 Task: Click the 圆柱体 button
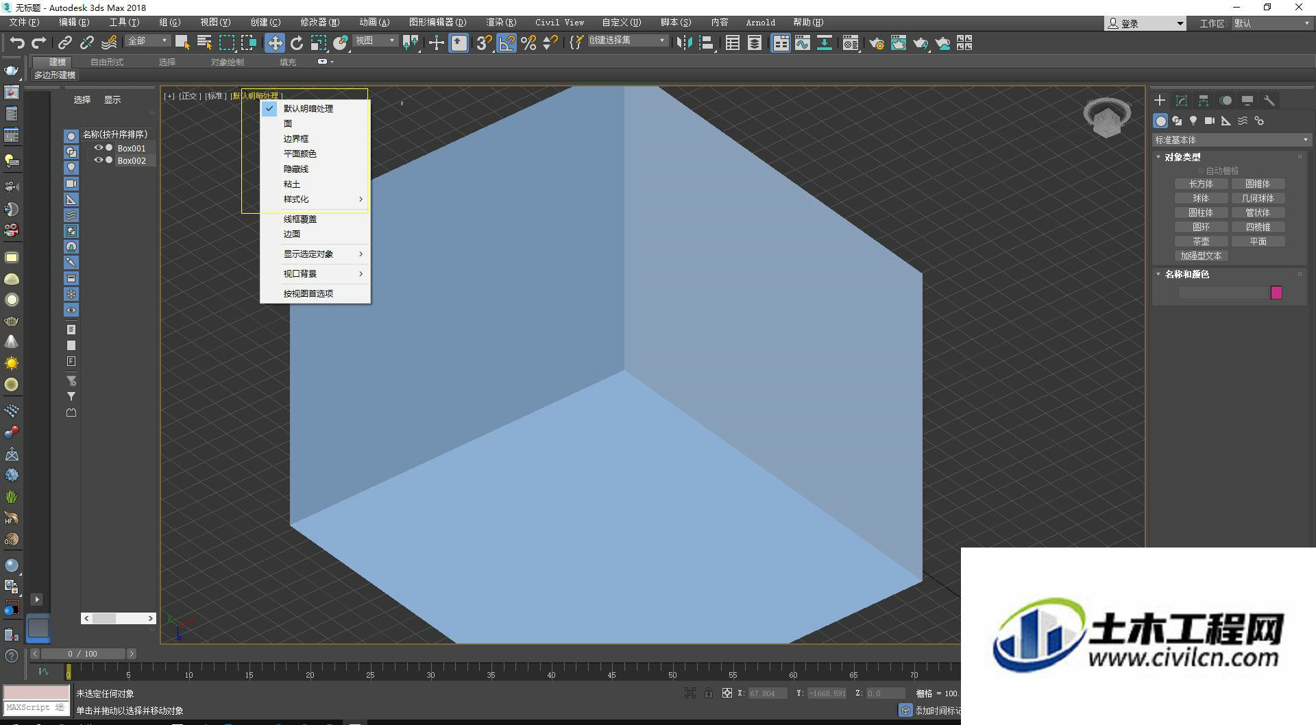[1201, 212]
